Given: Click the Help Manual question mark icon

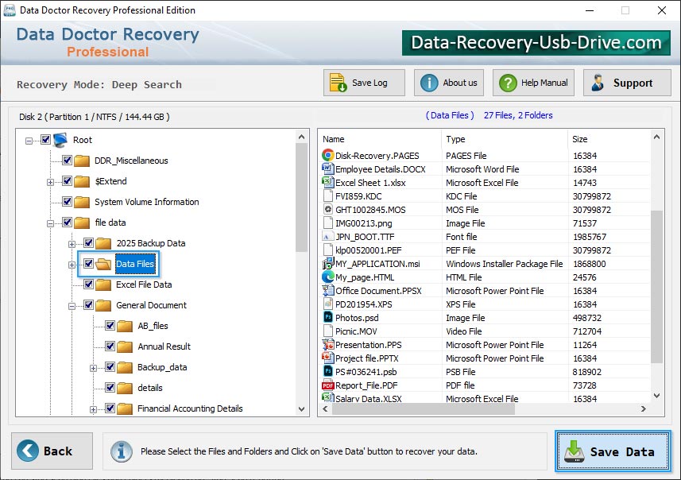Looking at the screenshot, I should [508, 83].
